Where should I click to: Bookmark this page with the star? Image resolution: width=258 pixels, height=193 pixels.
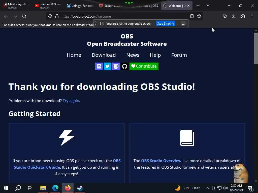point(199,16)
